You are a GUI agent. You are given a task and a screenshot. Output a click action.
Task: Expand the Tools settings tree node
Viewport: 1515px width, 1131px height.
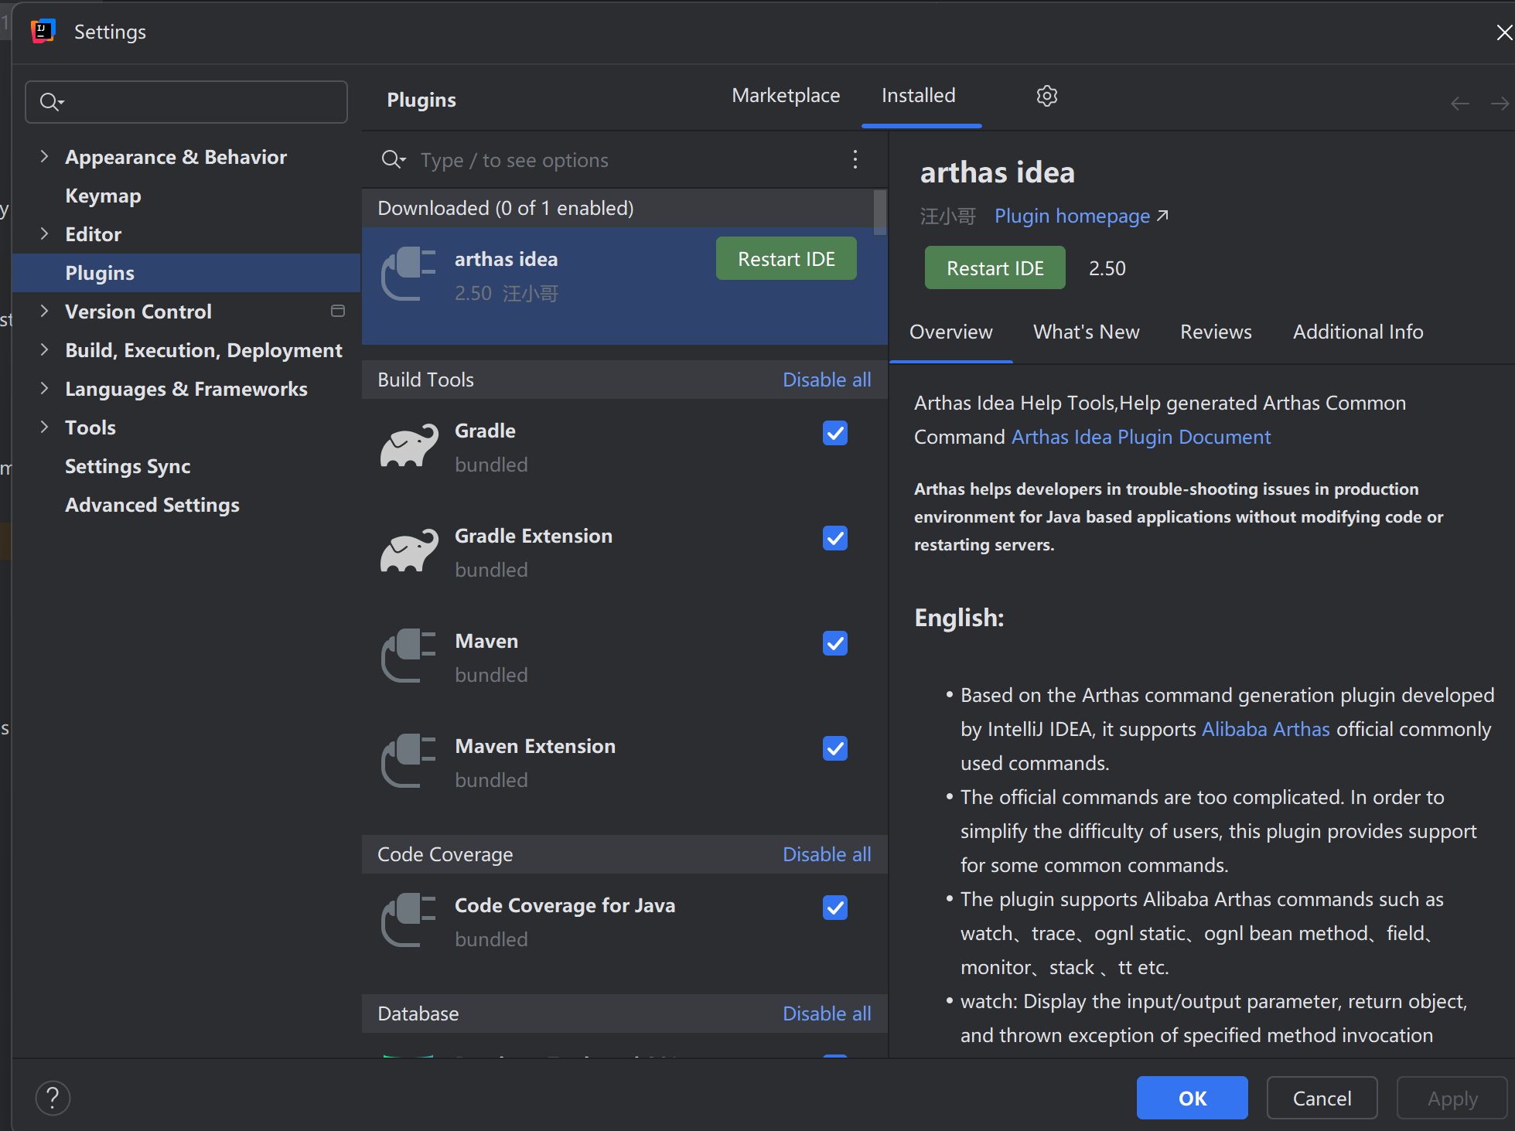[44, 427]
